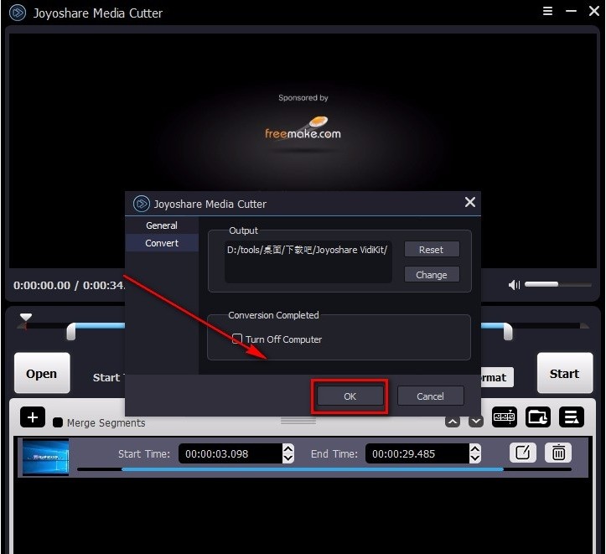Click the freemake.com sponsor logo
Screen dimensions: 606x554
pyautogui.click(x=303, y=128)
